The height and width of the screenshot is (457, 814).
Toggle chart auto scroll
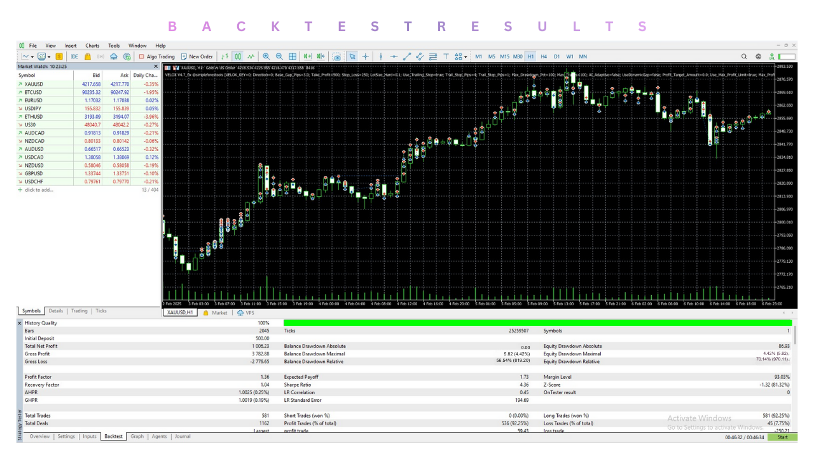coord(307,56)
